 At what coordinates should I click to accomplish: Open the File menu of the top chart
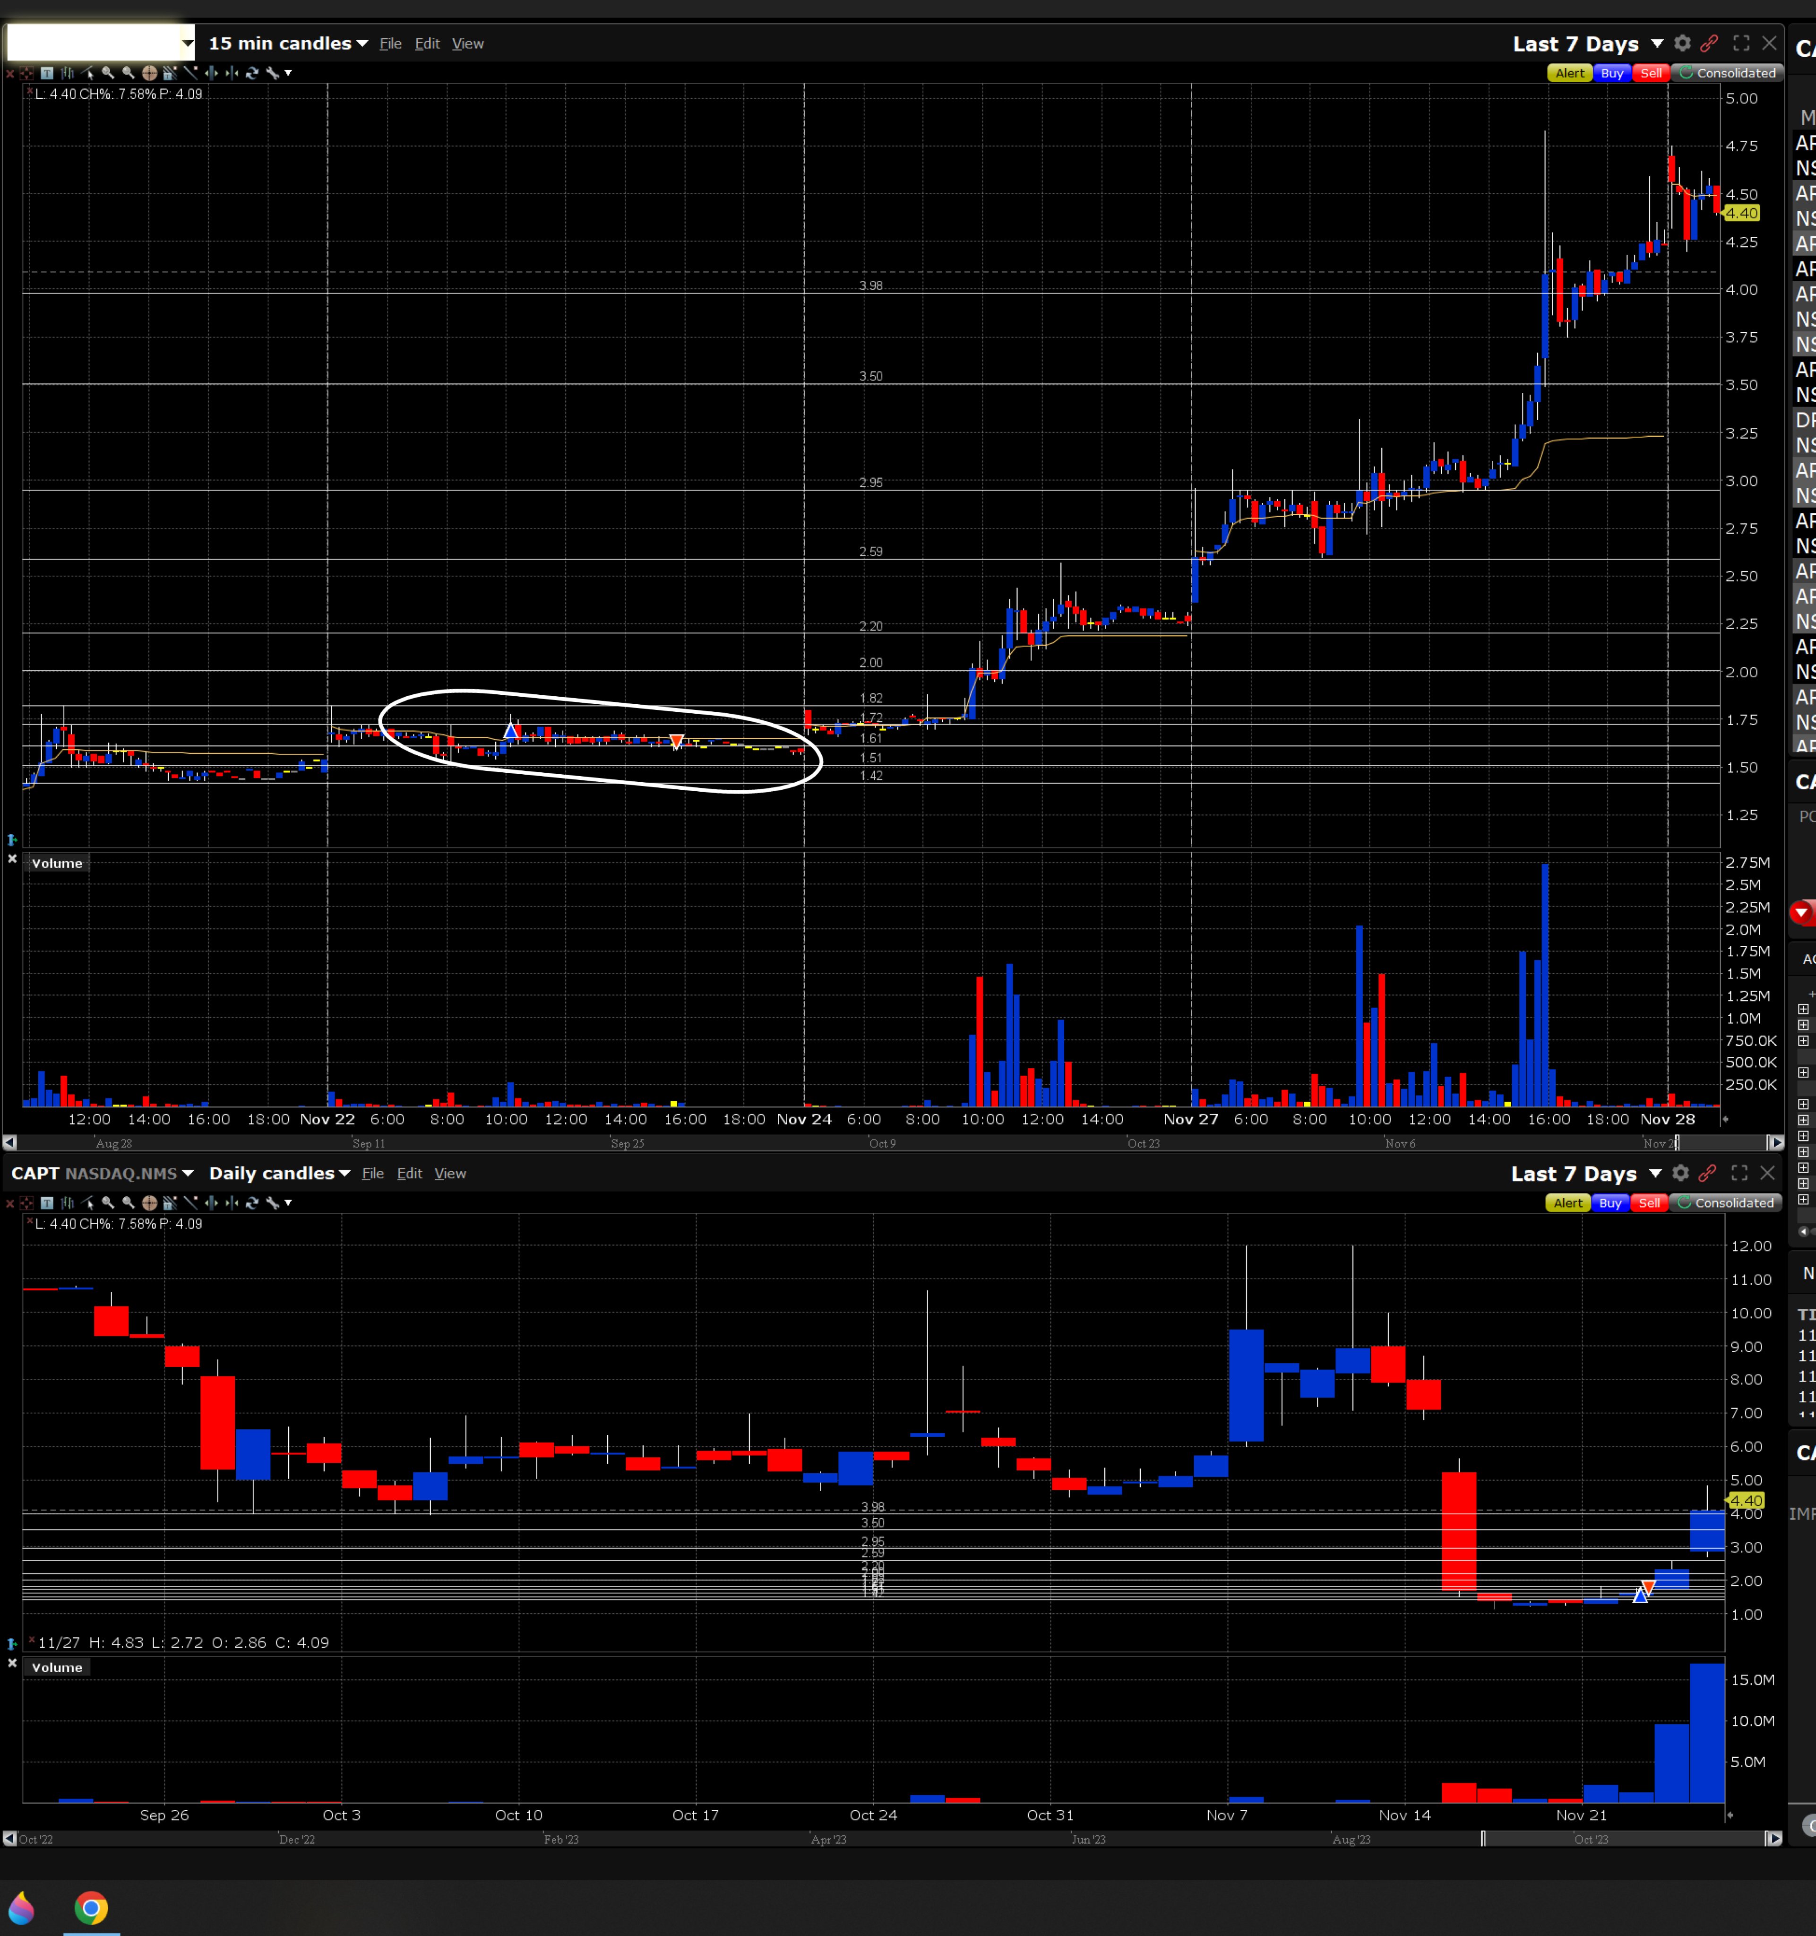tap(390, 44)
